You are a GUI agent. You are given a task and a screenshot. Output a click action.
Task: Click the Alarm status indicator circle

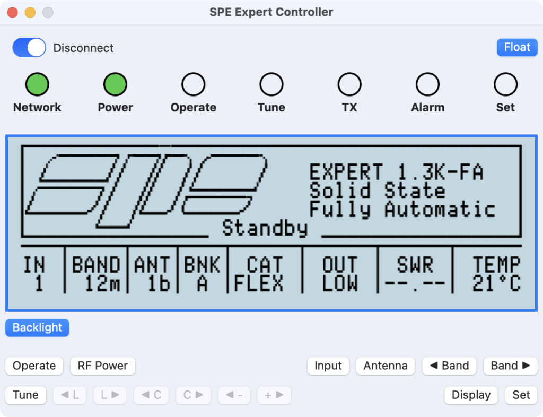tap(428, 84)
